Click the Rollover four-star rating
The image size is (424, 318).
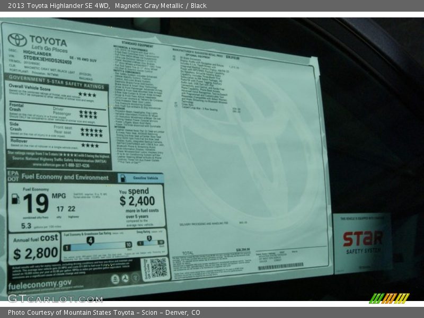click(x=90, y=144)
